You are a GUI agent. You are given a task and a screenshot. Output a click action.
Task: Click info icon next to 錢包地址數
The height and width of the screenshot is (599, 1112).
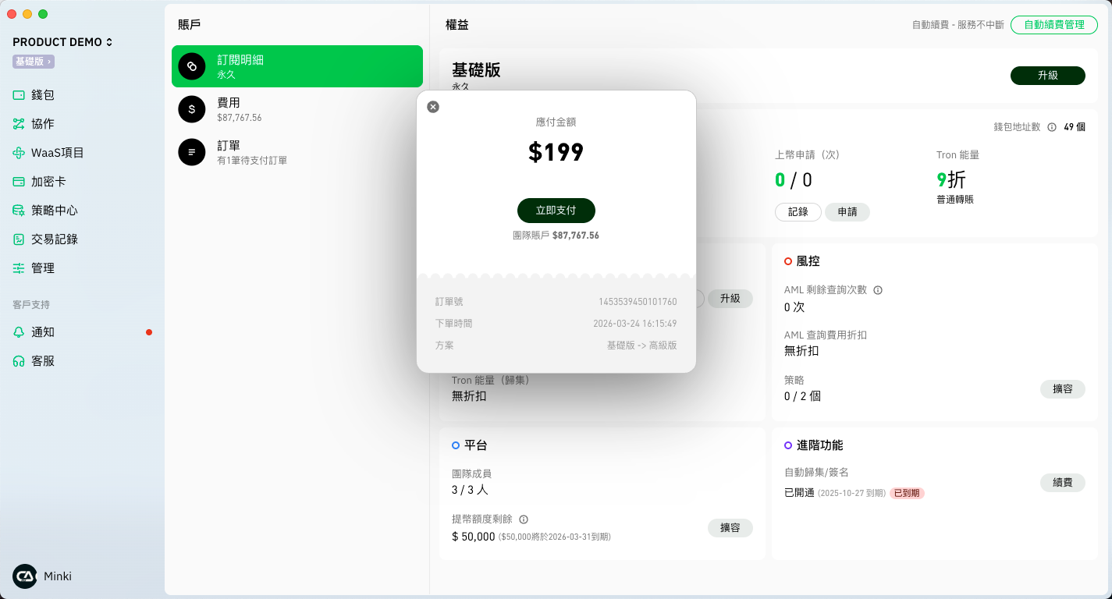click(1052, 127)
